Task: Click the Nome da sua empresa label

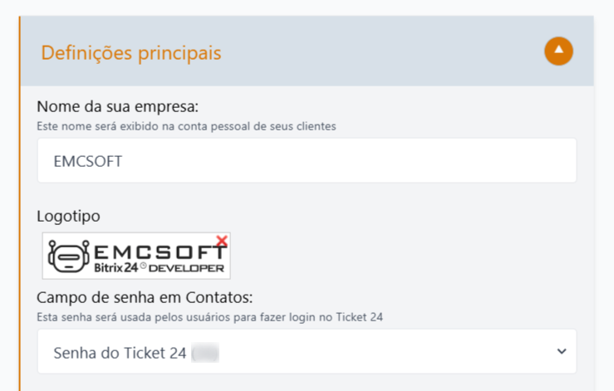Action: 117,106
